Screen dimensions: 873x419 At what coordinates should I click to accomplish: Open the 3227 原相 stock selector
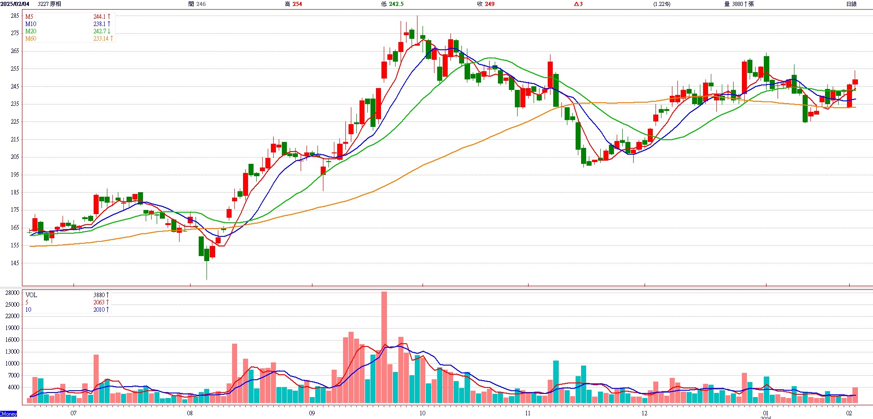pos(49,4)
